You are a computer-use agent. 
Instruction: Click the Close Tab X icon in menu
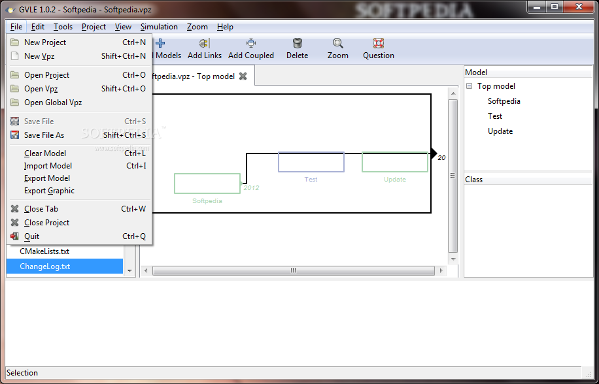pos(14,209)
